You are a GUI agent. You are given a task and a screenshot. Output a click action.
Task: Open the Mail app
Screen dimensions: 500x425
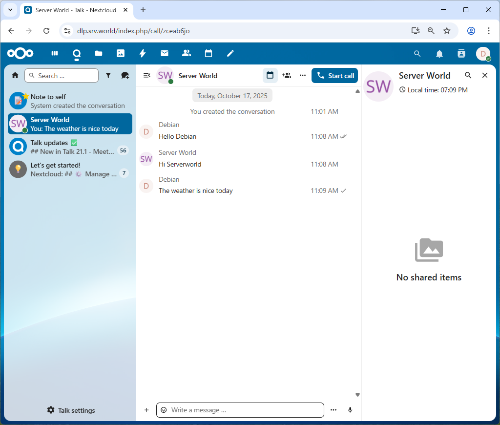tap(164, 53)
